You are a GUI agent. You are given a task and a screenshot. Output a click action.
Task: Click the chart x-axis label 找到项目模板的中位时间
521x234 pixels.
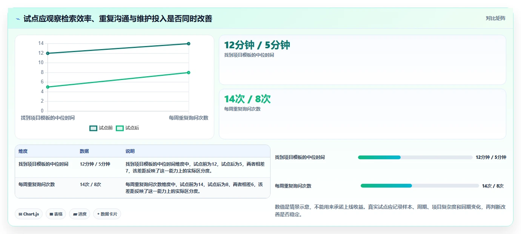(48, 118)
